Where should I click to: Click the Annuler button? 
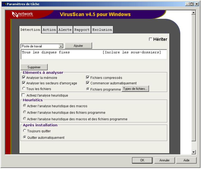click(165, 160)
